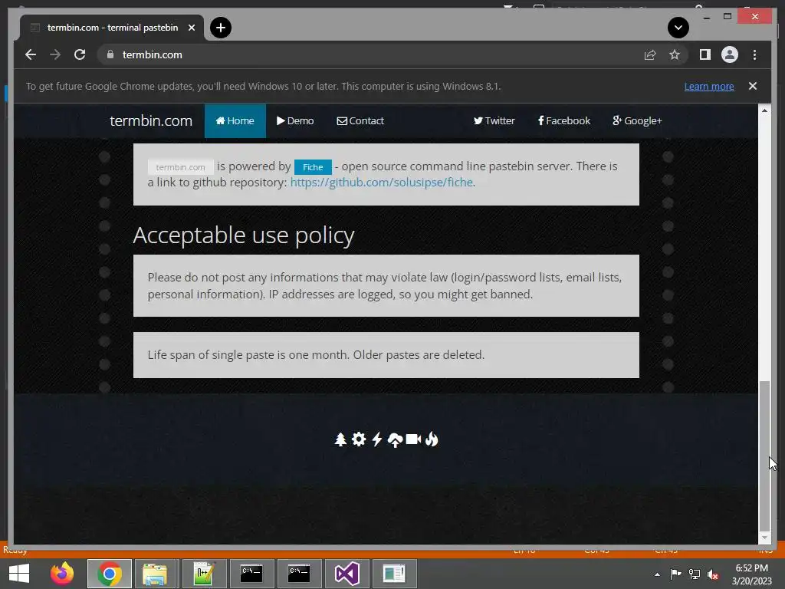Open Visual Studio from the taskbar
785x589 pixels.
347,574
